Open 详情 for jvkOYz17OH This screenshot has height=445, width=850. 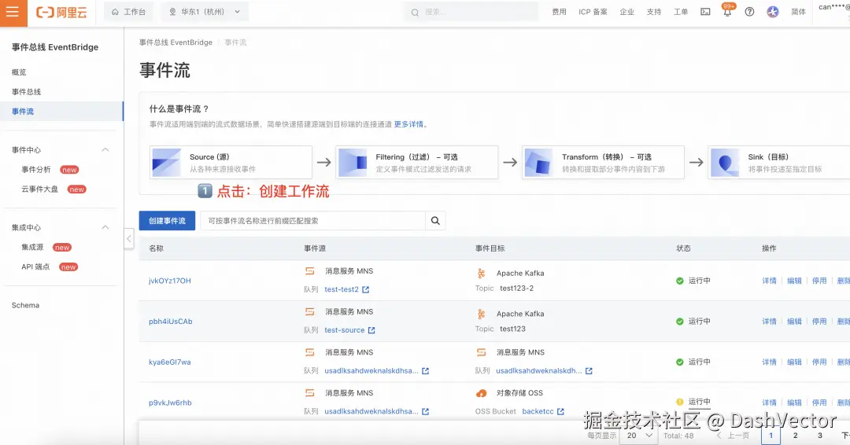[x=769, y=281]
